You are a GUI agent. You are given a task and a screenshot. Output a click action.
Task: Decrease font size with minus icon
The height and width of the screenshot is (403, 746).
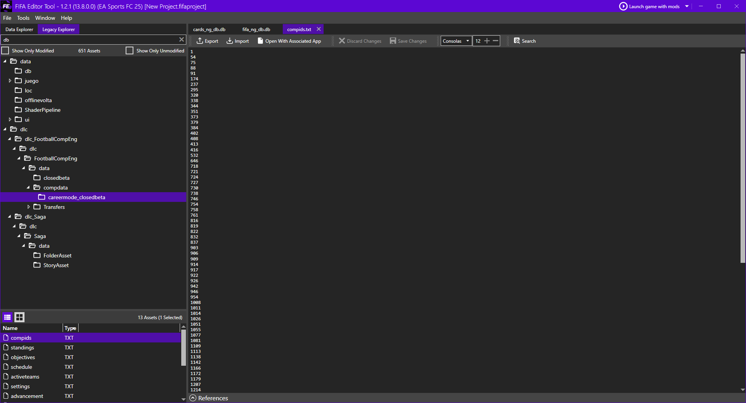pyautogui.click(x=496, y=41)
